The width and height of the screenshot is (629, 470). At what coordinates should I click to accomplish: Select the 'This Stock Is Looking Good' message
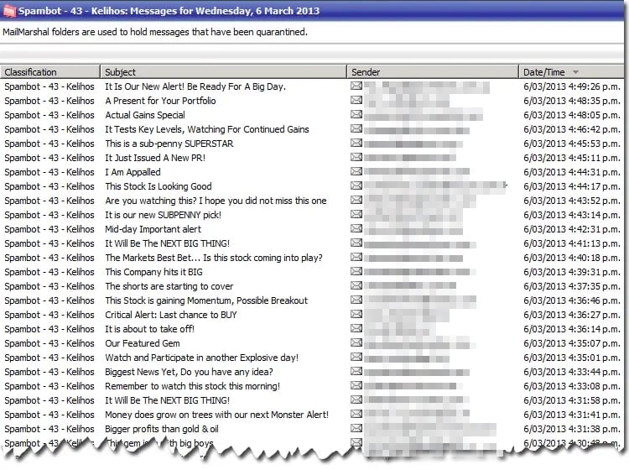click(x=158, y=186)
